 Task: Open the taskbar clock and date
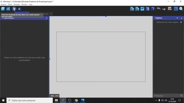click(x=172, y=100)
